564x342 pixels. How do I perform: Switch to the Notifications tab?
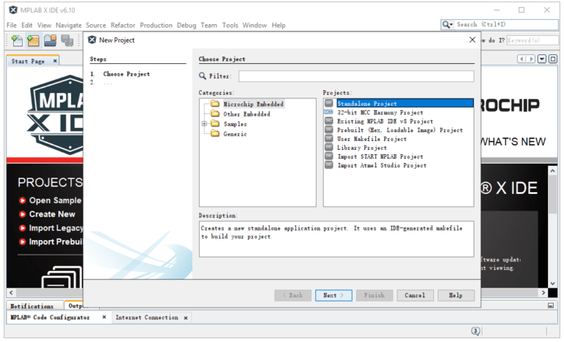[32, 306]
